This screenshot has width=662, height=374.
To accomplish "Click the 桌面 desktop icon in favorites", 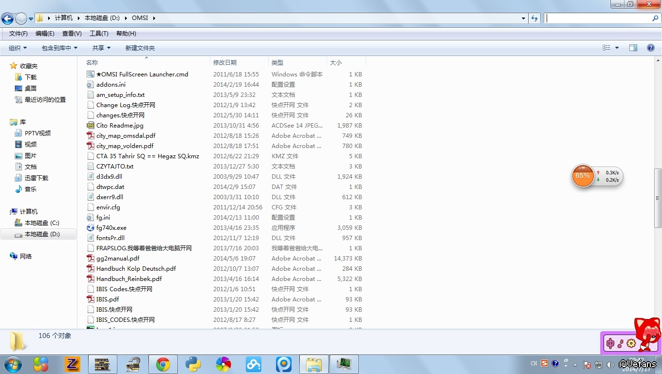I will [18, 88].
